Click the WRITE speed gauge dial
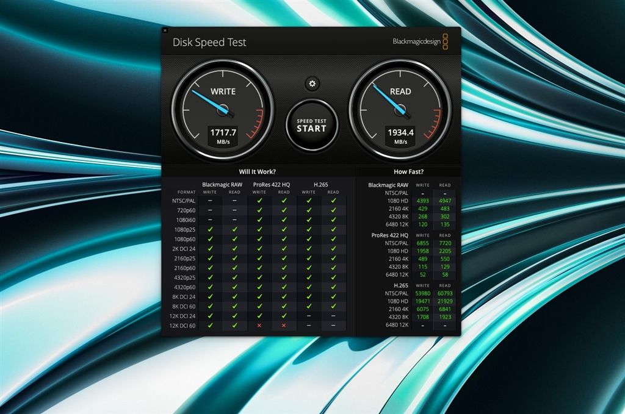 pos(223,110)
